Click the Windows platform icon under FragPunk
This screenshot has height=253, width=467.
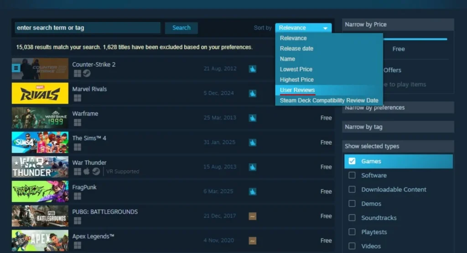point(78,196)
